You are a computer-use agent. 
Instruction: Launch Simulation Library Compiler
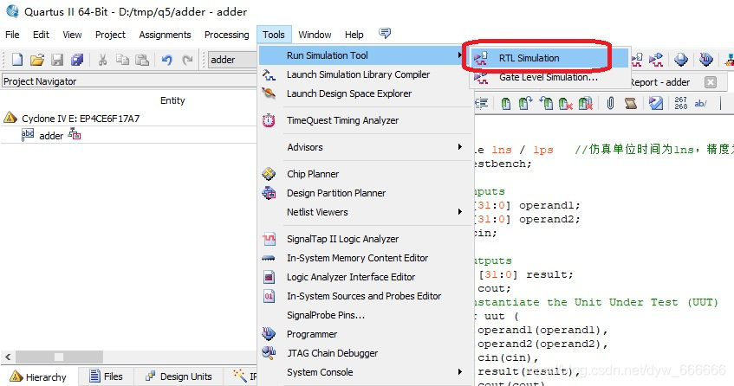tap(358, 74)
